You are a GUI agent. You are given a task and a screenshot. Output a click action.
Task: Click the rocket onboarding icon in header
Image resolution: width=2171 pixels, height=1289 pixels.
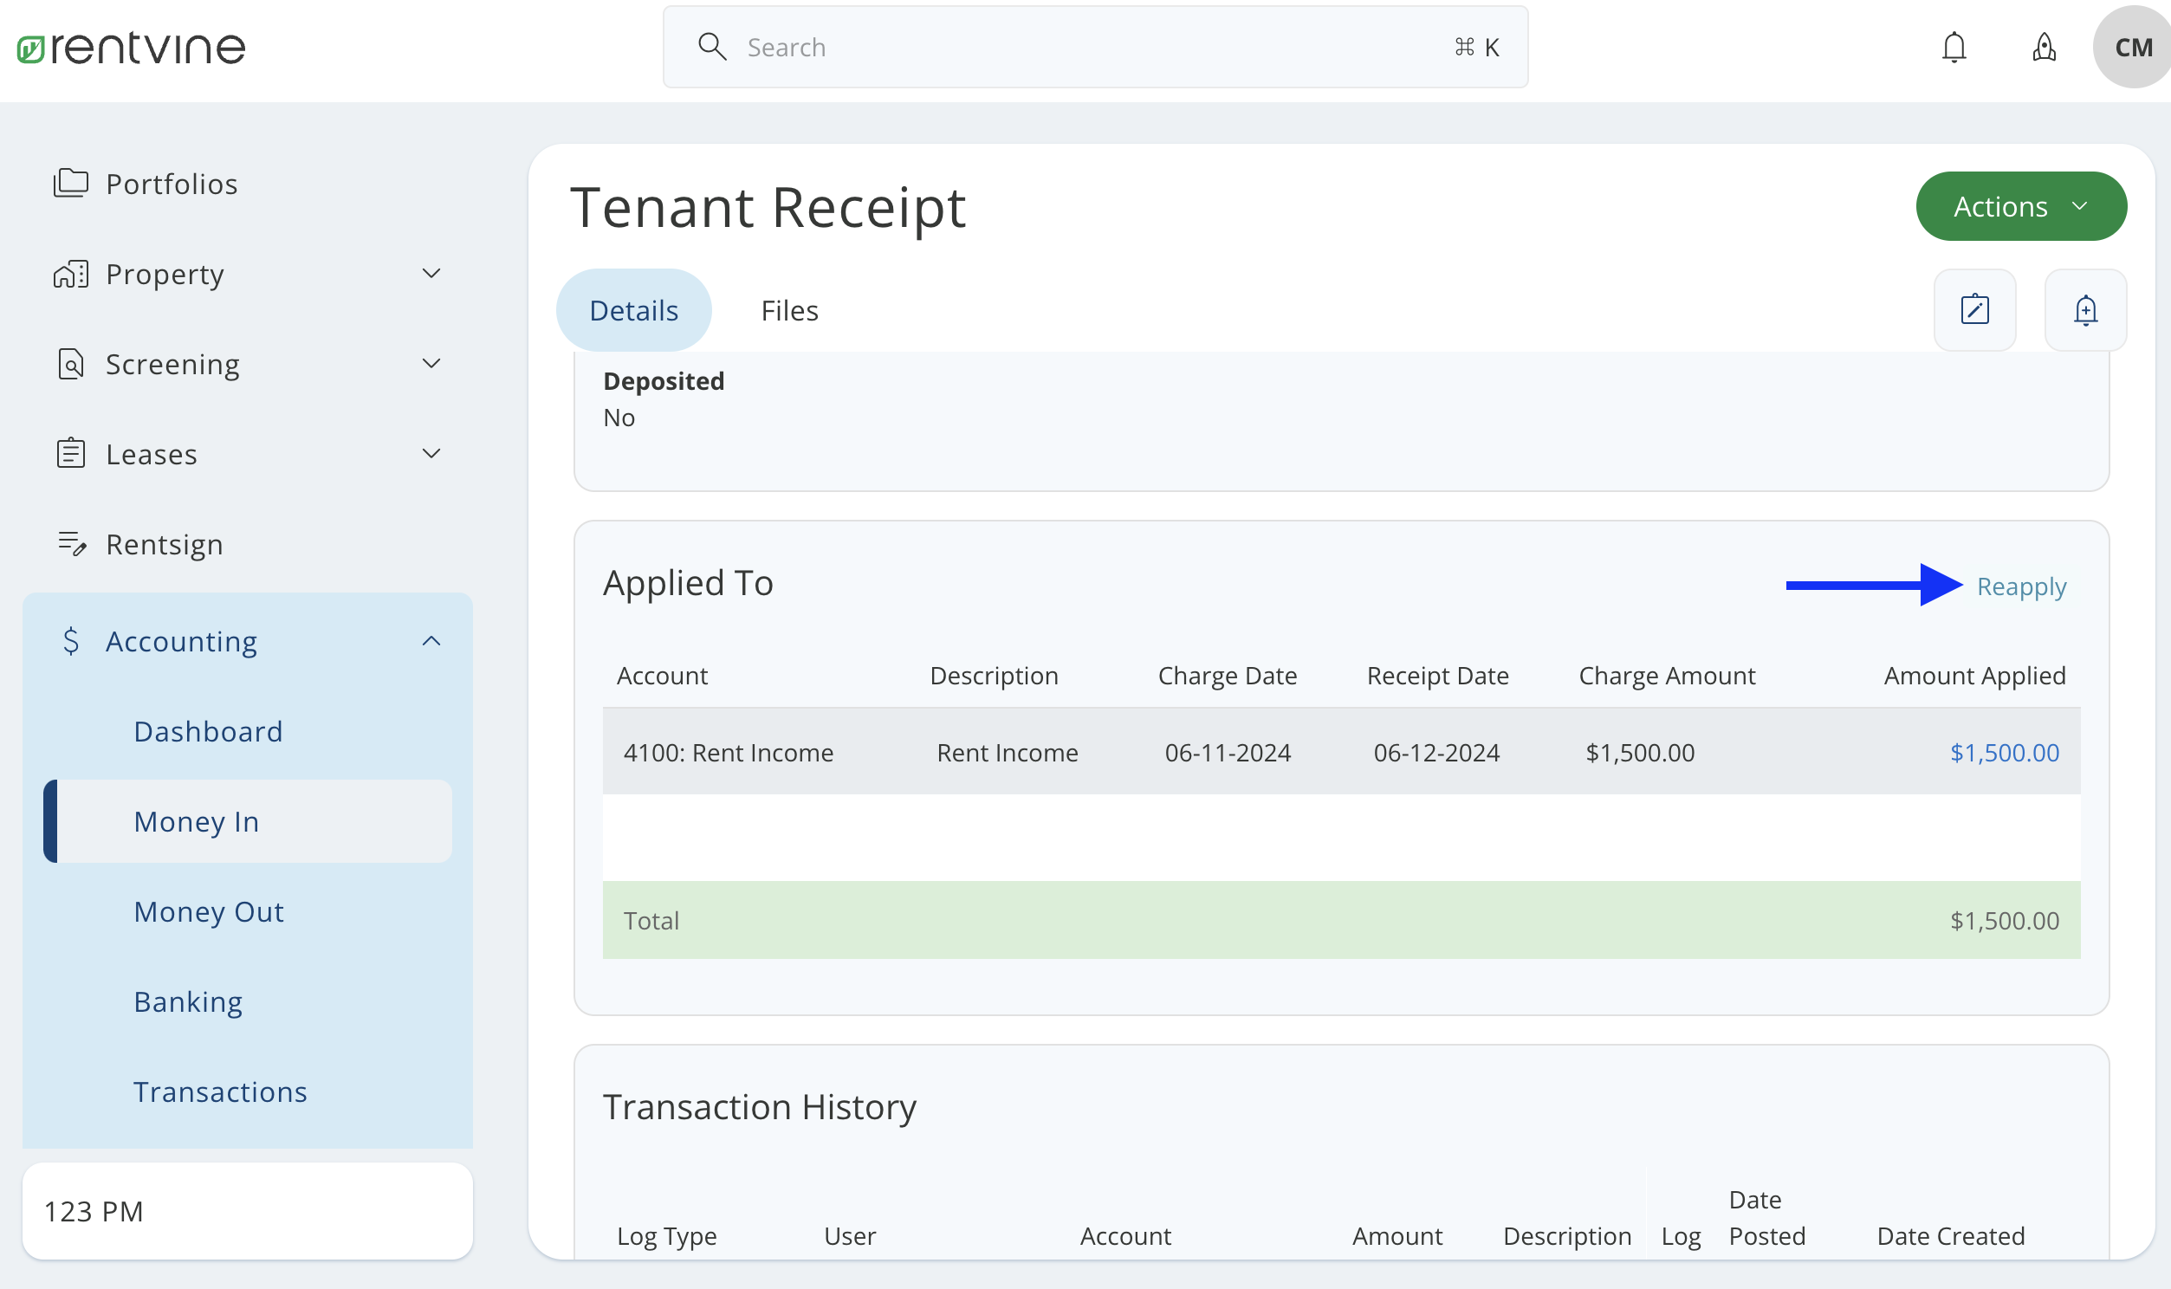coord(2045,46)
